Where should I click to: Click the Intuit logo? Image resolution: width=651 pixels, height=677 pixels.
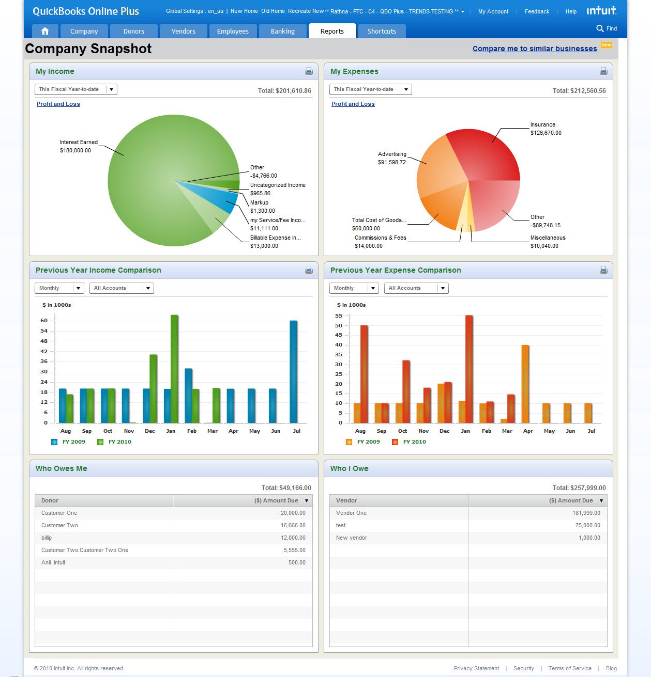tap(601, 11)
